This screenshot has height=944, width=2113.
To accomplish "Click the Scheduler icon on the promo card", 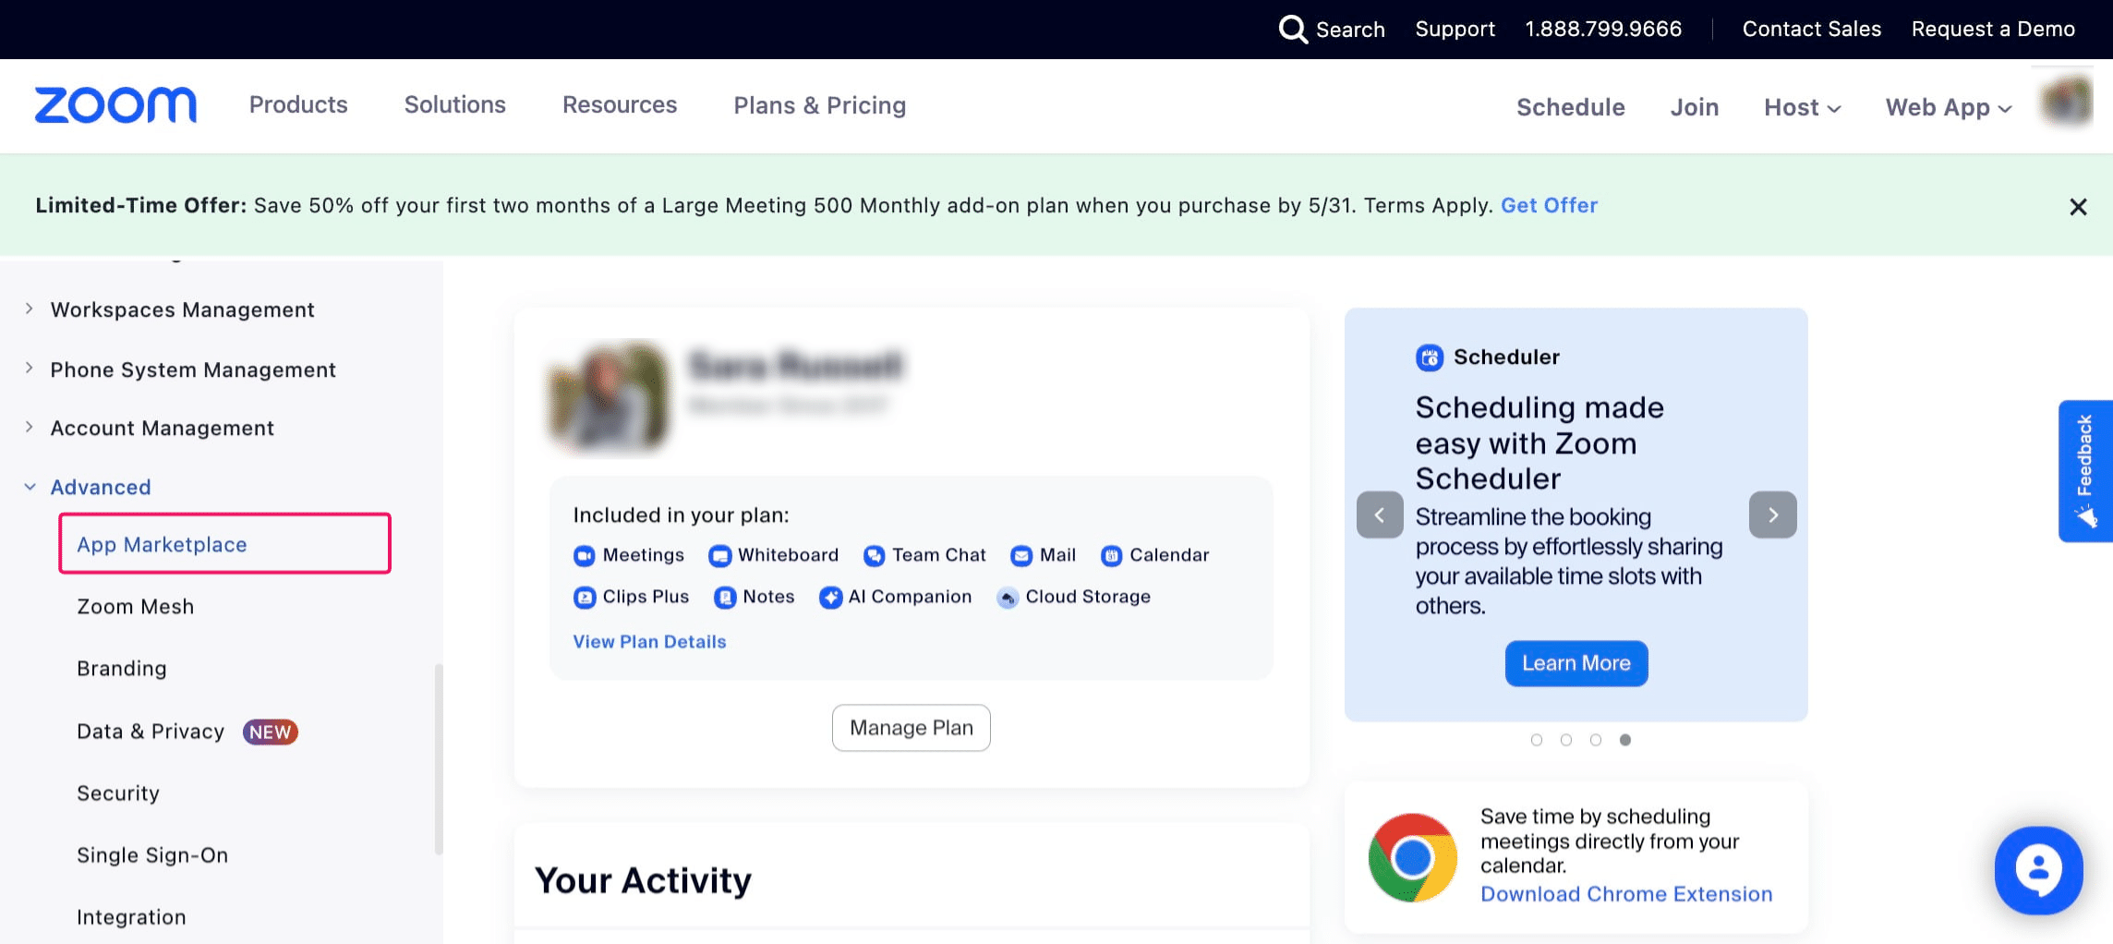I will point(1429,357).
